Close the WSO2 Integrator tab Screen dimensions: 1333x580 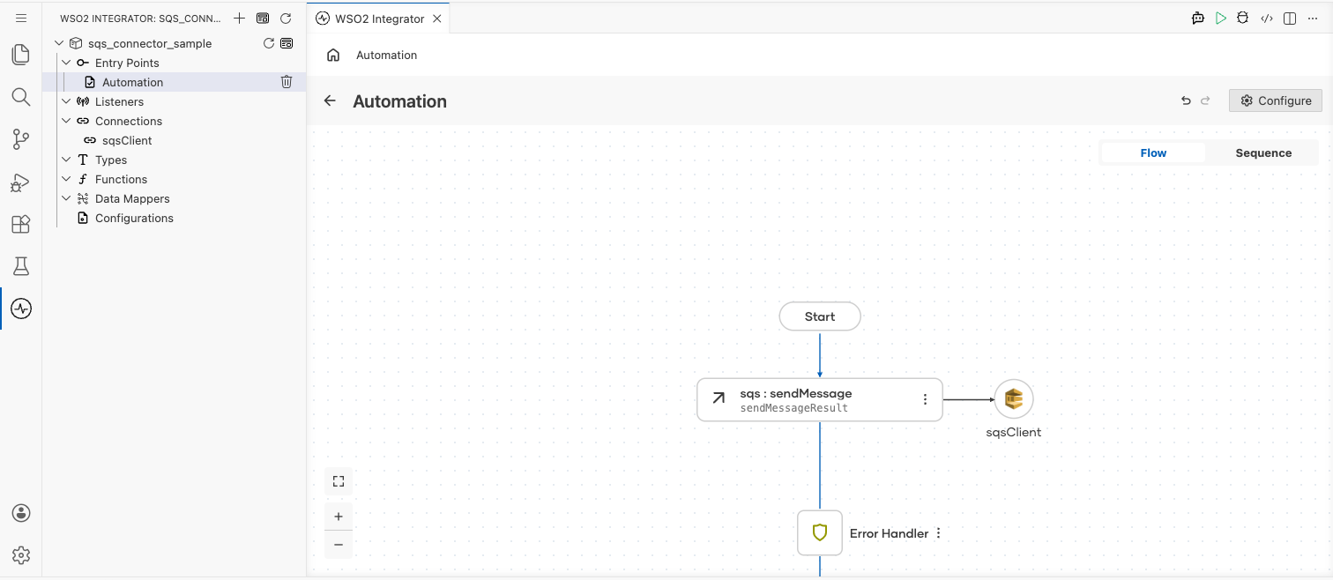pos(437,19)
